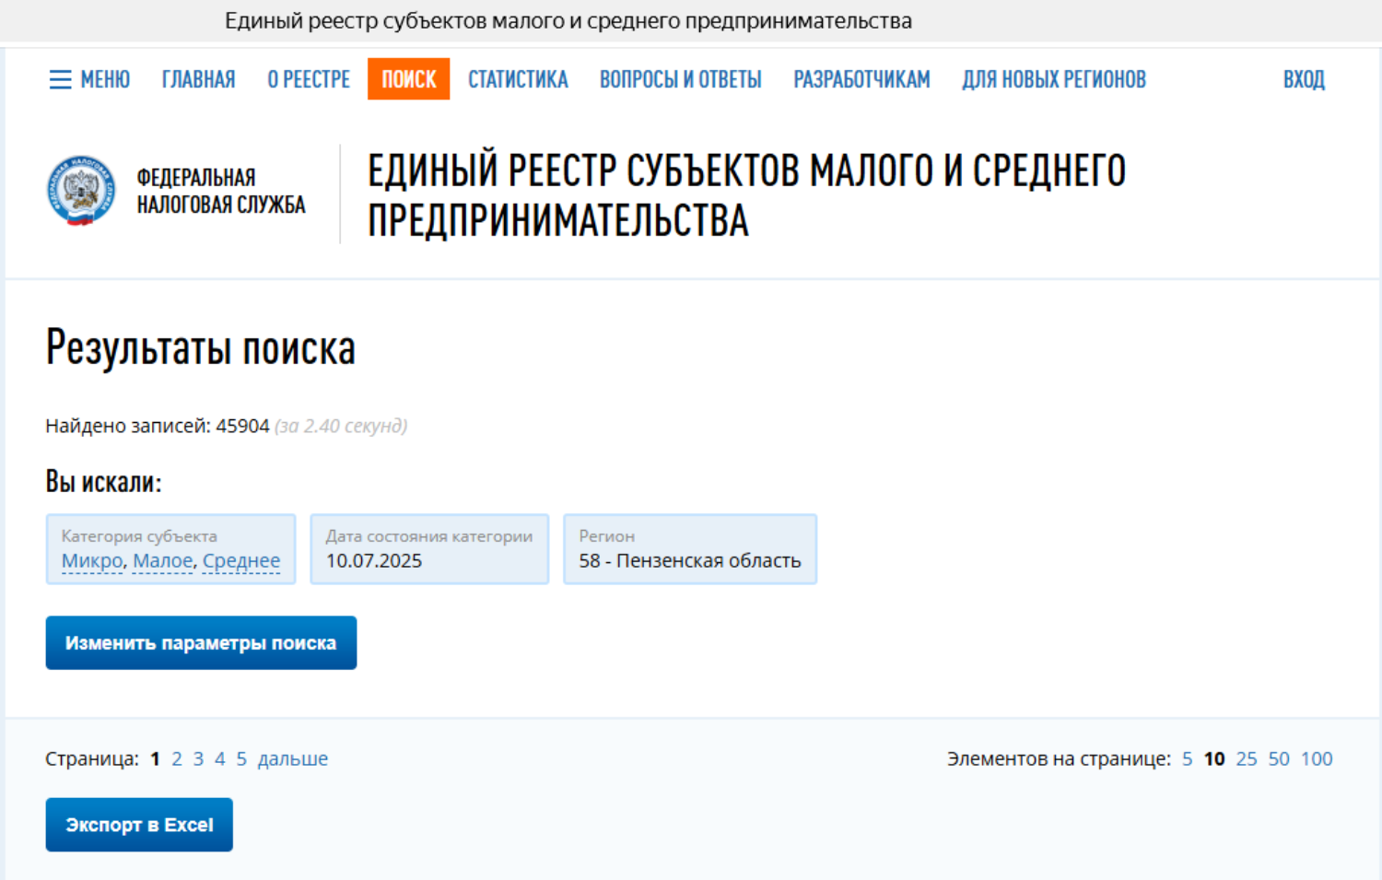Viewport: 1382px width, 880px height.
Task: Open ДЛЯ НОВЫХ РЕГИОНОВ page
Action: coord(1054,80)
